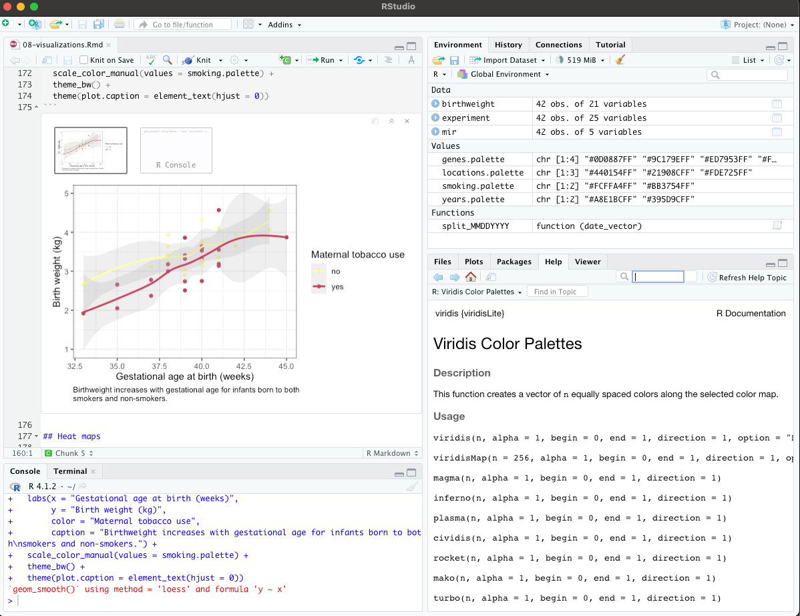The height and width of the screenshot is (616, 800).
Task: Open the Knit options dropdown arrow
Action: tap(220, 60)
